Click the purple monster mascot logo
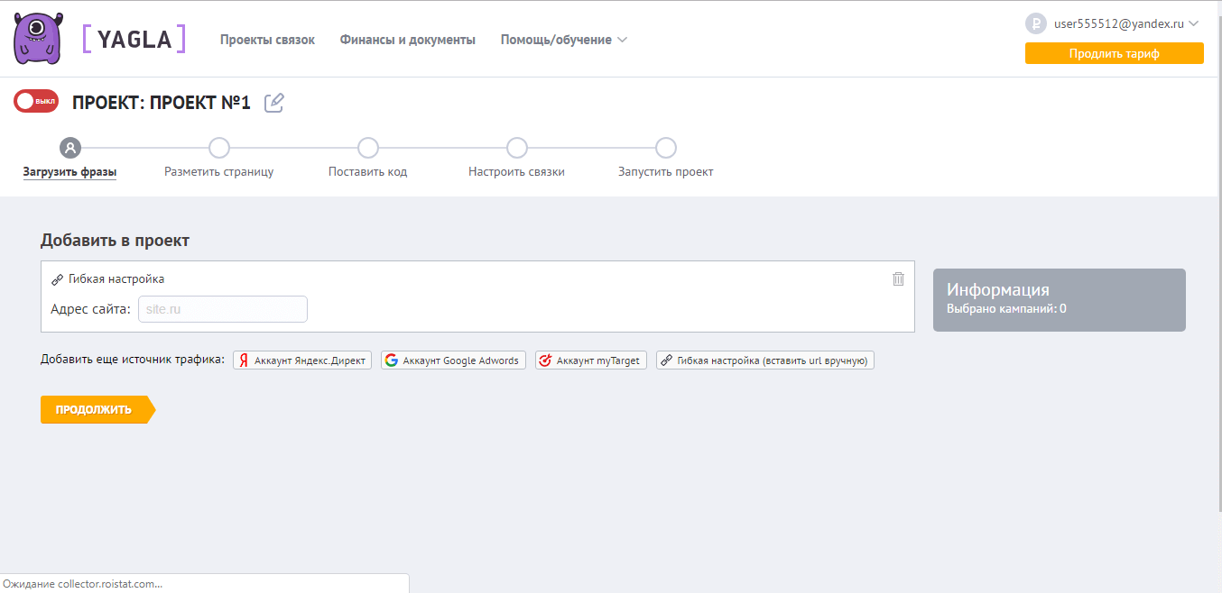Viewport: 1222px width, 593px height. point(38,39)
